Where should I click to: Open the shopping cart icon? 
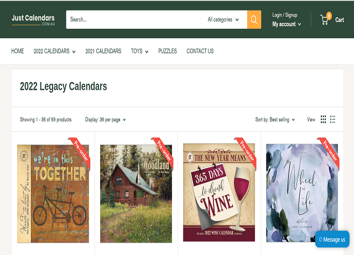click(x=326, y=19)
